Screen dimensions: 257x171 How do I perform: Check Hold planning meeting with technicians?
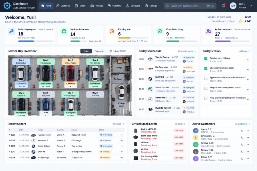click(206, 98)
